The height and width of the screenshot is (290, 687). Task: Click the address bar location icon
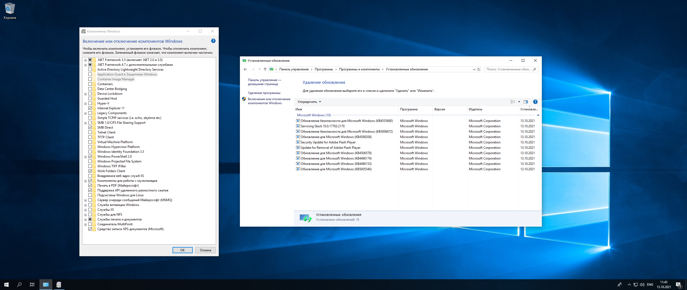click(272, 69)
